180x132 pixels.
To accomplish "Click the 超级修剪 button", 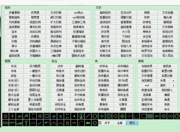I will (14, 56).
